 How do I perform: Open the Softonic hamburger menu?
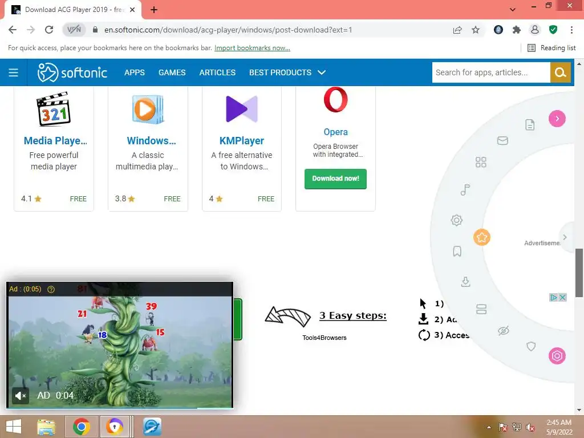pyautogui.click(x=14, y=72)
